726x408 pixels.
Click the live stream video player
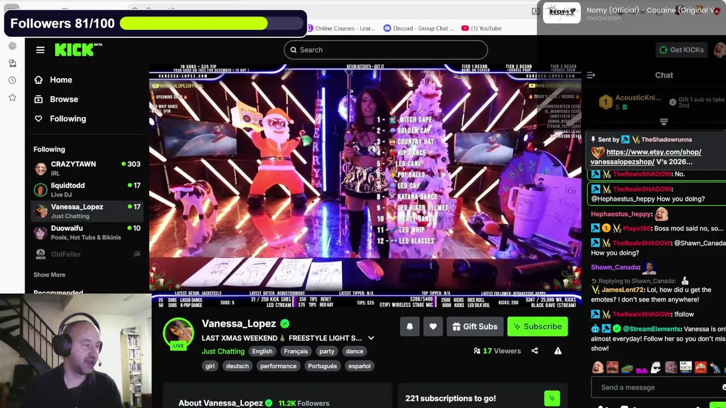[x=366, y=186]
